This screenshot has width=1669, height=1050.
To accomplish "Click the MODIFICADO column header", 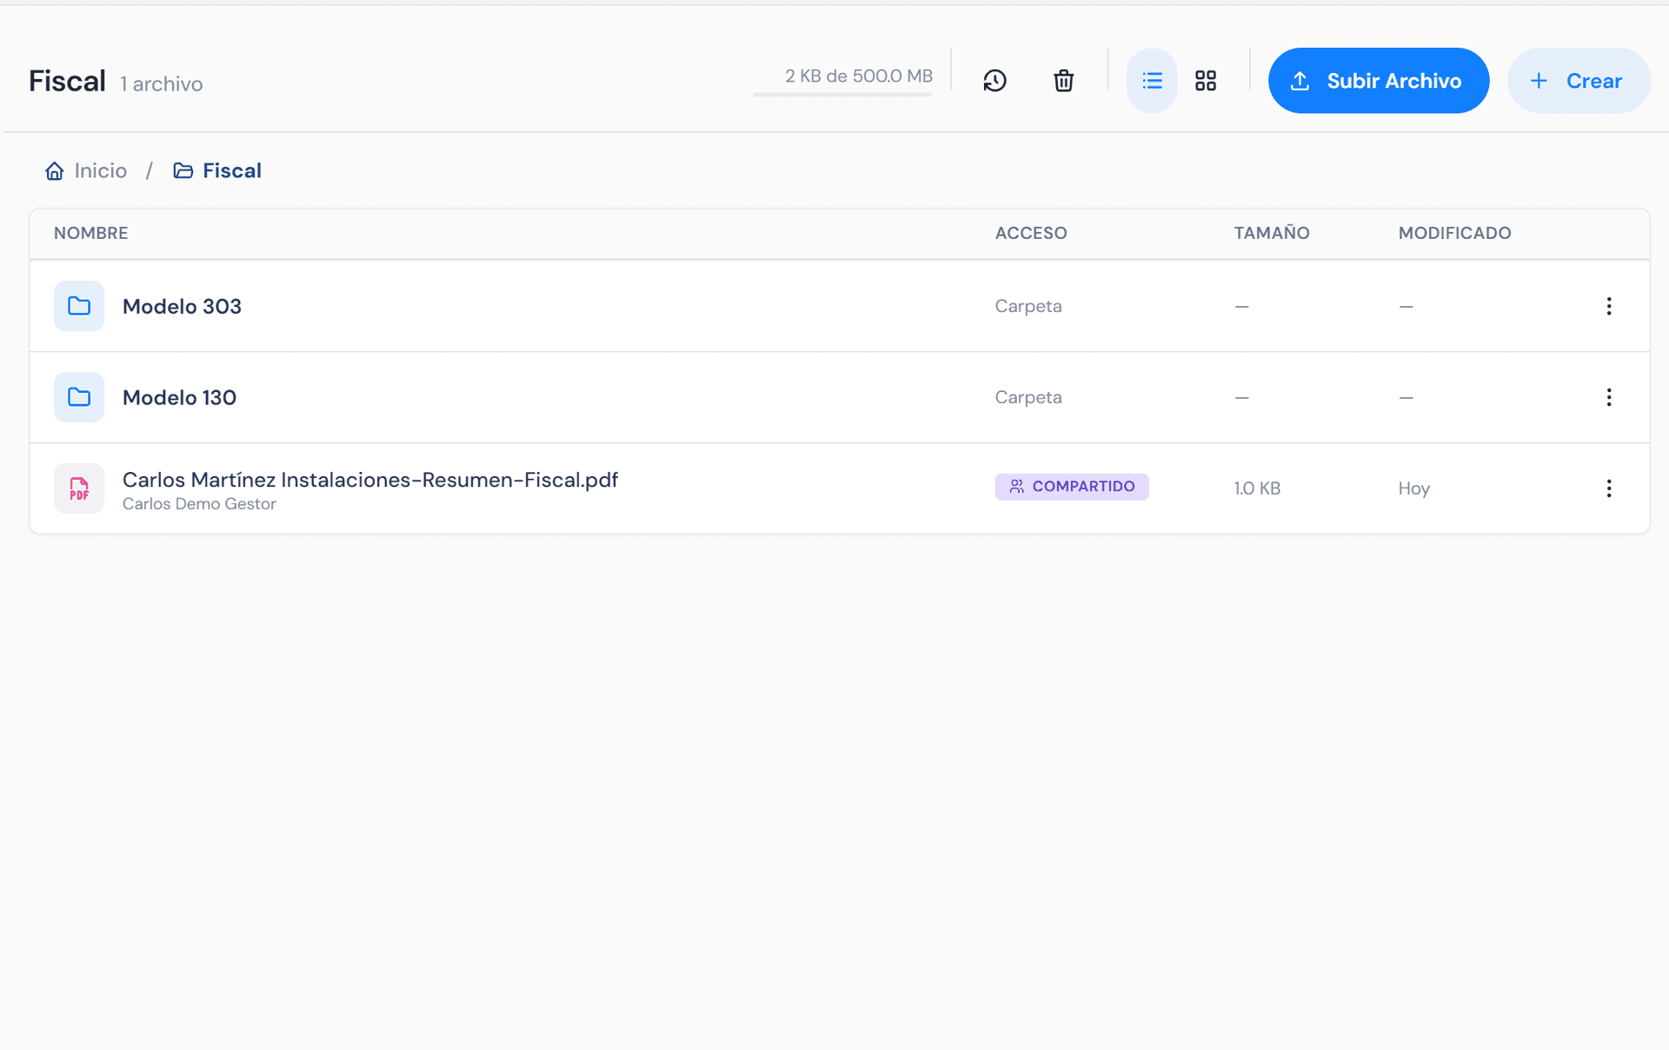I will pos(1454,233).
